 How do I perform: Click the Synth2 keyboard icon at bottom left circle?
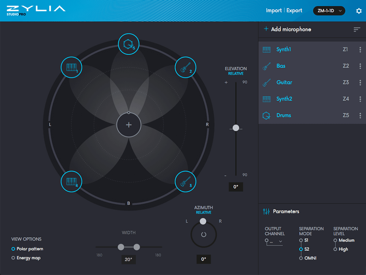71,181
